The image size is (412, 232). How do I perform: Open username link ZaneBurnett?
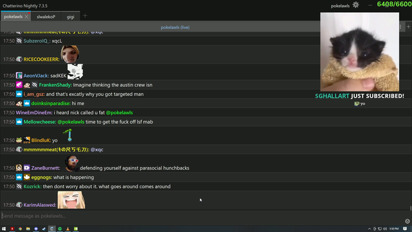click(x=46, y=168)
